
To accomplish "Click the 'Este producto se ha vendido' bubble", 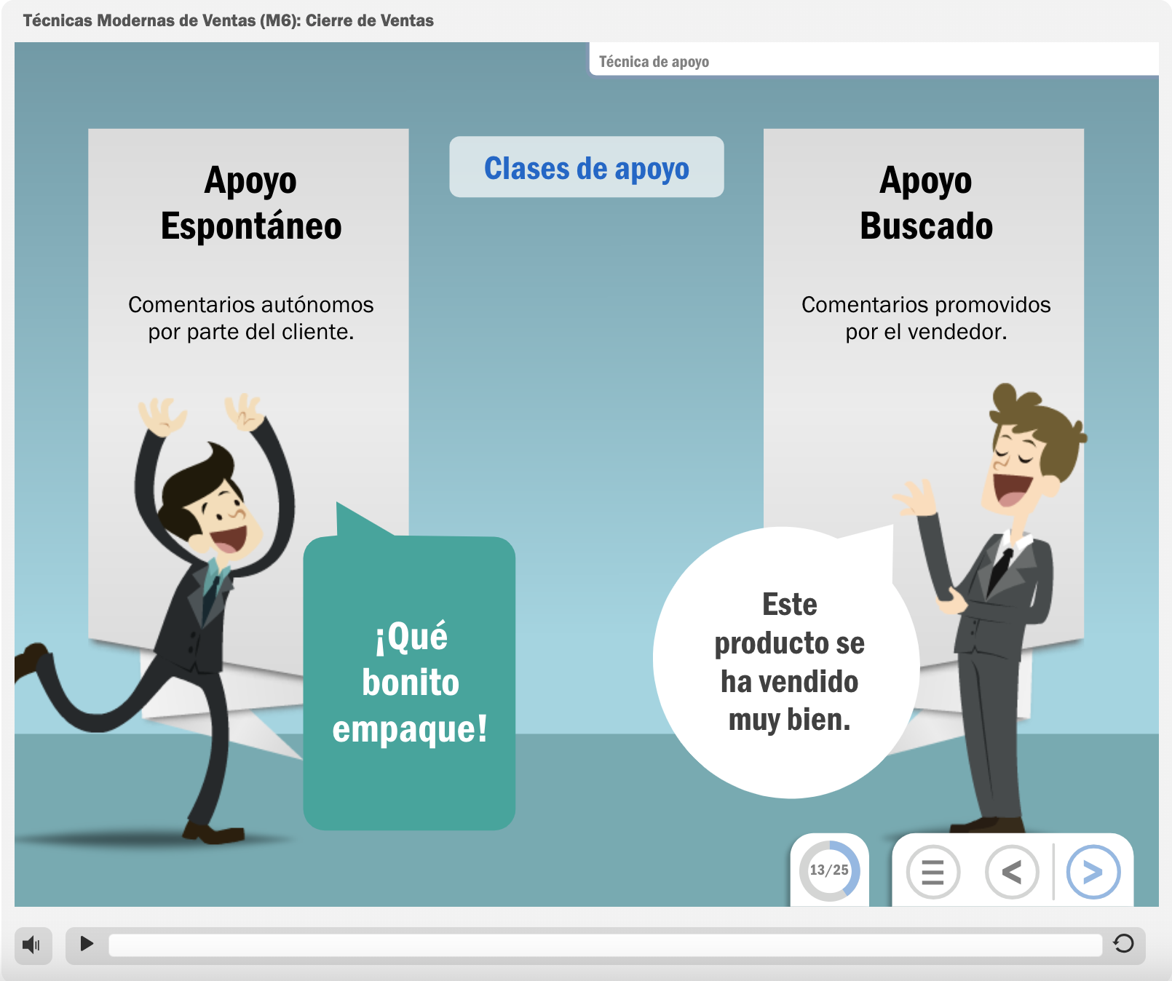I will pos(789,662).
